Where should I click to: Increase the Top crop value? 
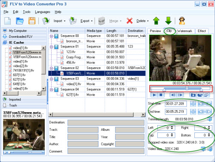[x=172, y=134]
